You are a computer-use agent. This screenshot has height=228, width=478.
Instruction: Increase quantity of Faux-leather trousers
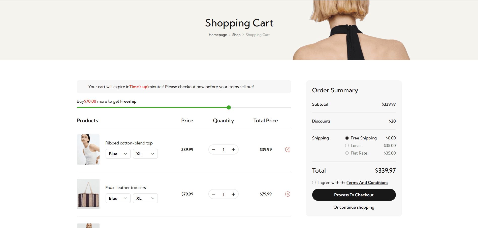click(233, 194)
